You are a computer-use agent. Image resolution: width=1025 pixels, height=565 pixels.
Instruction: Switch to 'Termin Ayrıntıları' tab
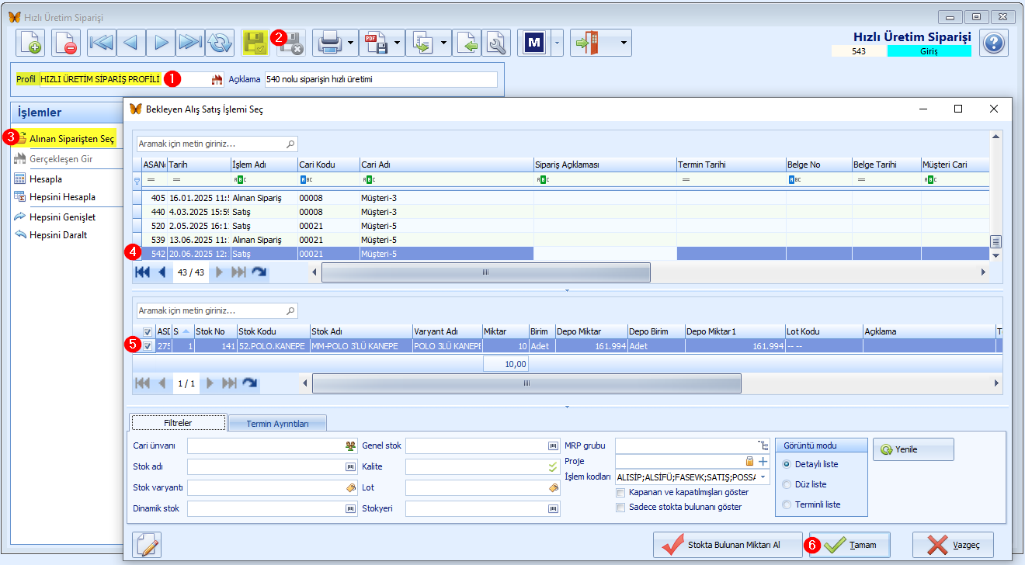pyautogui.click(x=277, y=424)
